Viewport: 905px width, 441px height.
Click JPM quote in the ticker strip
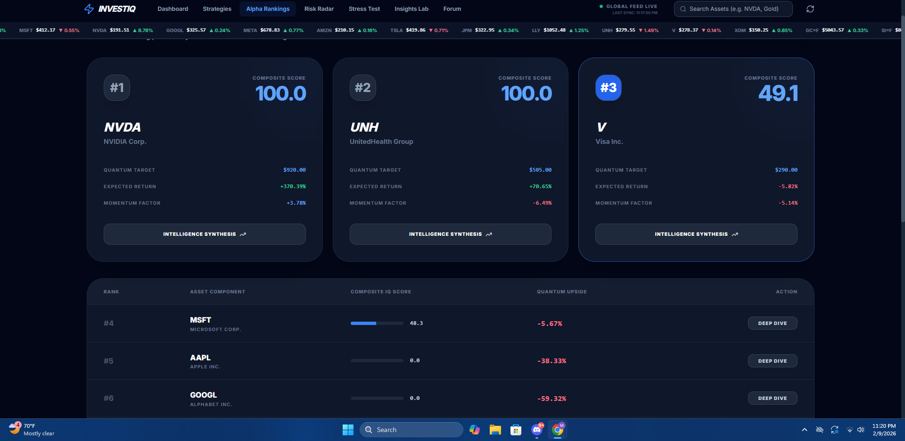tap(490, 30)
